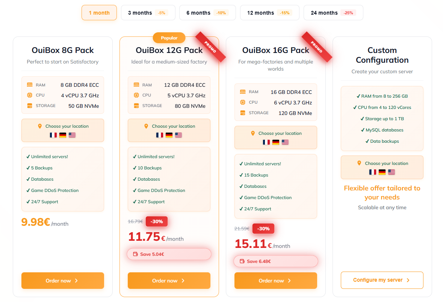Viewport: 443px width, 302px height.
Task: Open Configure my server
Action: 382,280
